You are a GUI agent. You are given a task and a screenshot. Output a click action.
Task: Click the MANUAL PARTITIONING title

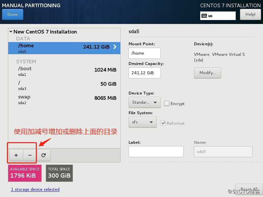(x=31, y=5)
